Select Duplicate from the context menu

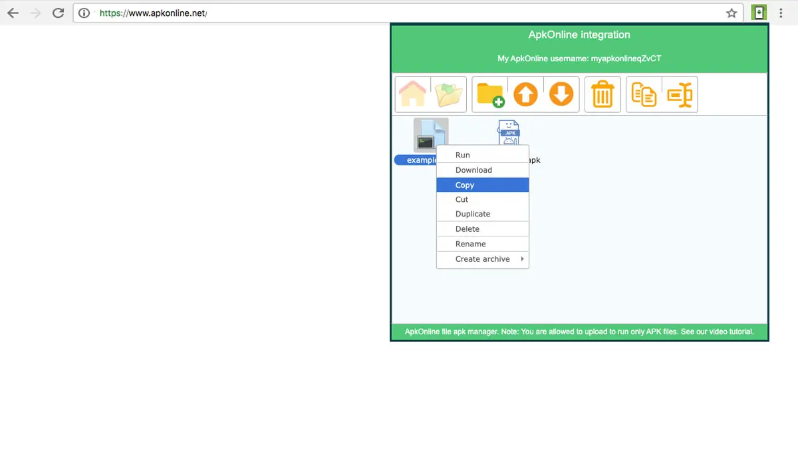point(473,214)
